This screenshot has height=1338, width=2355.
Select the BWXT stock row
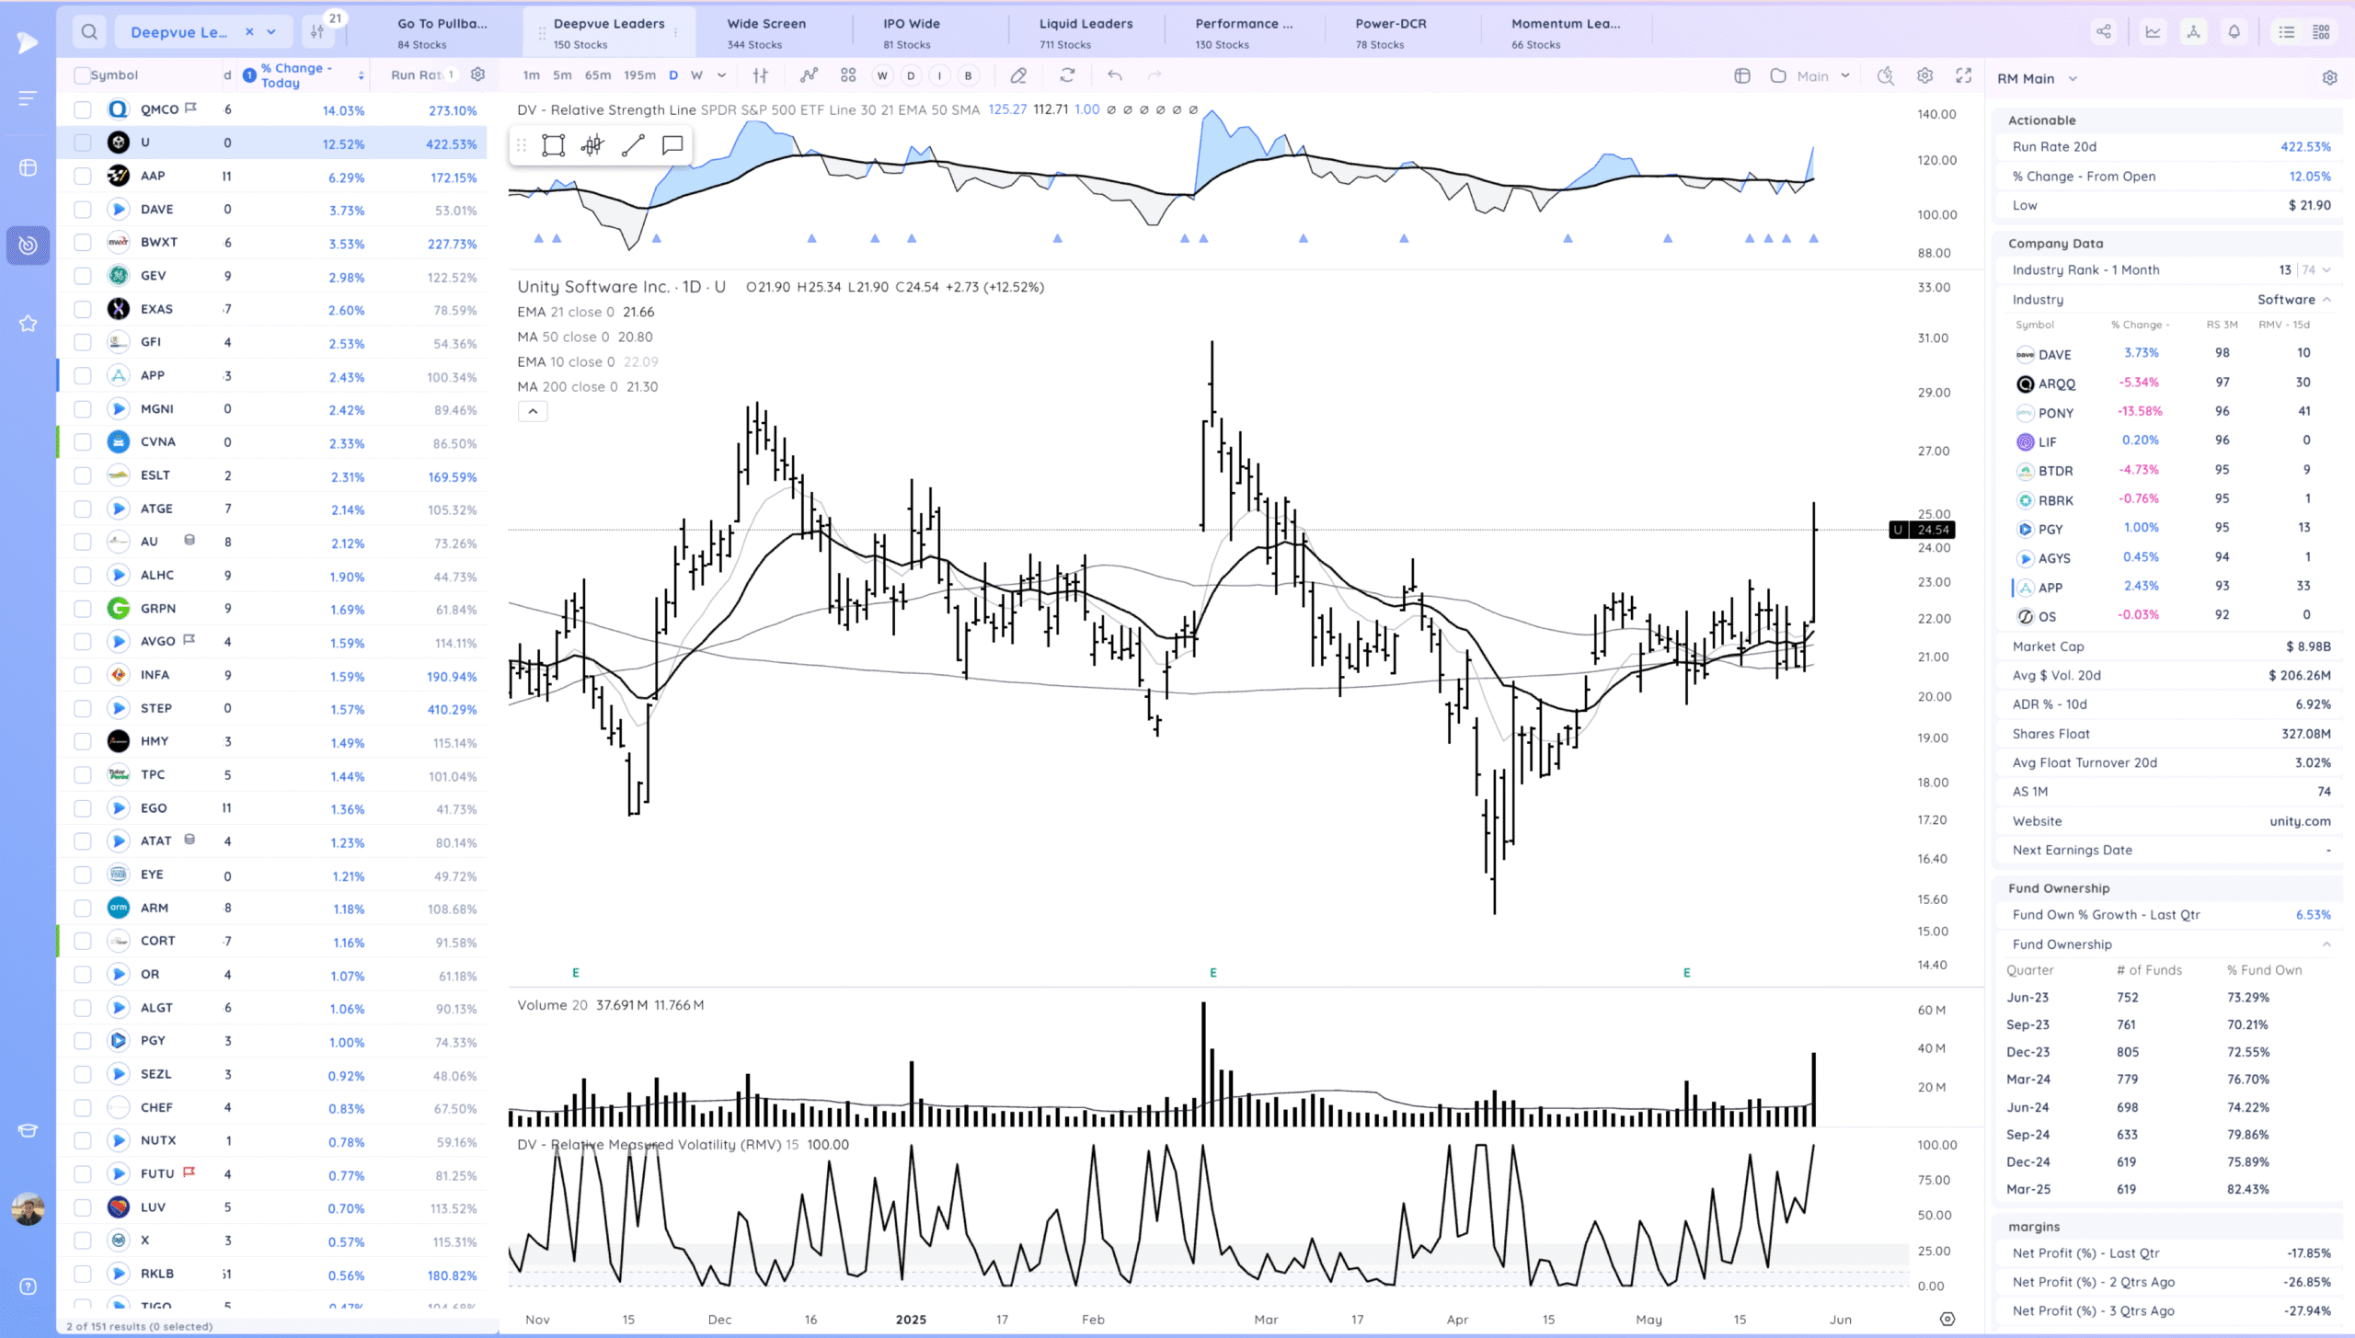coord(159,243)
